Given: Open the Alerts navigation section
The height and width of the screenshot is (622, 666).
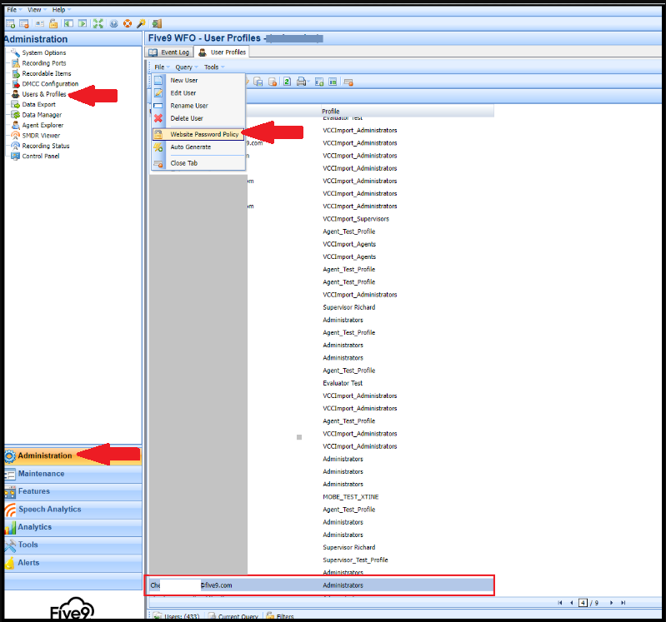Looking at the screenshot, I should [x=73, y=563].
